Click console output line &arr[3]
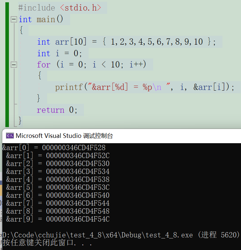This screenshot has width=241, height=250. 58,172
